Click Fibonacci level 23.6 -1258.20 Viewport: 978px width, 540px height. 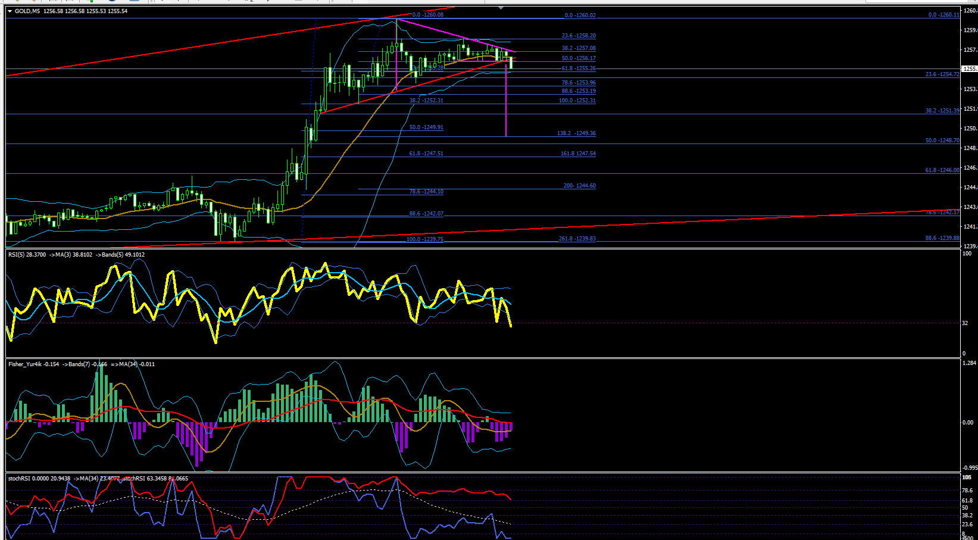pos(579,36)
